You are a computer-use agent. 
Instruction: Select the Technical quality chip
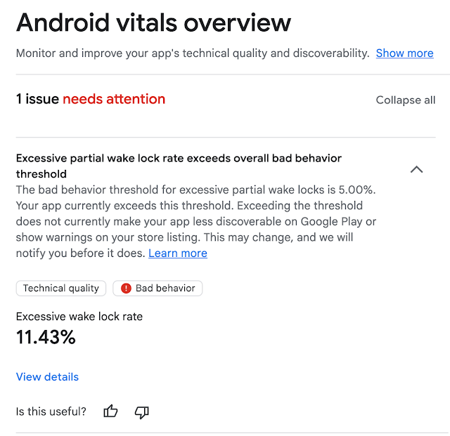coord(61,288)
